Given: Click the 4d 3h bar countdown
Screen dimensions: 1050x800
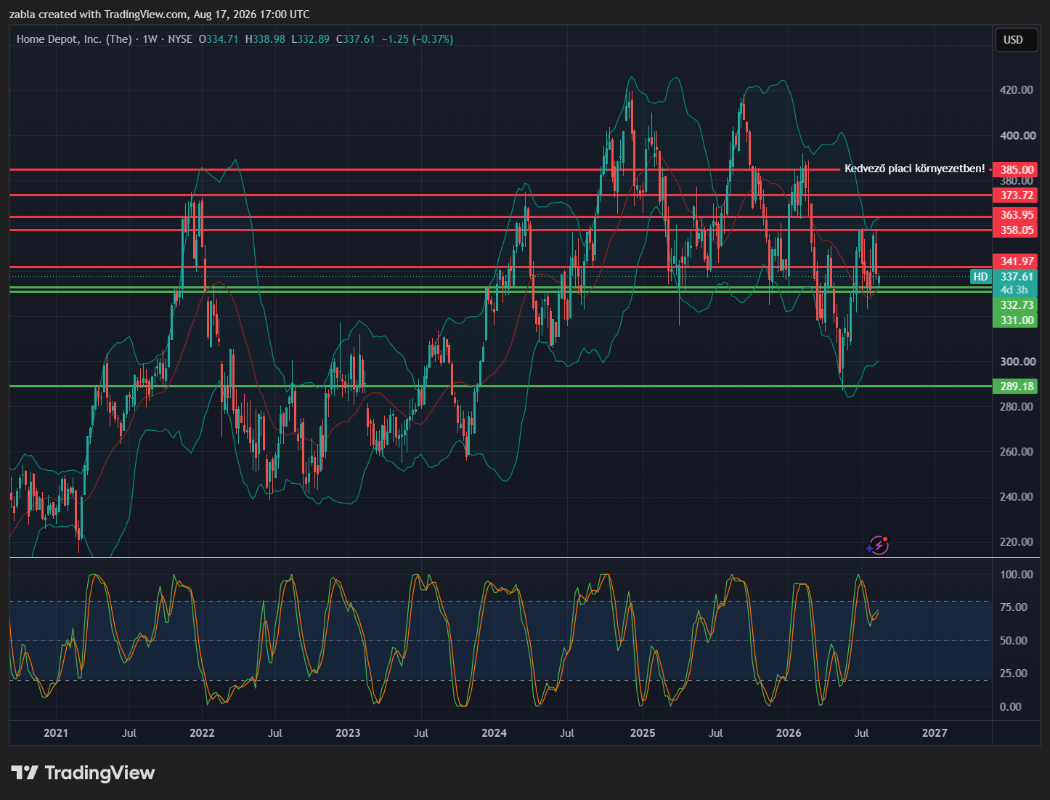Looking at the screenshot, I should point(1016,290).
